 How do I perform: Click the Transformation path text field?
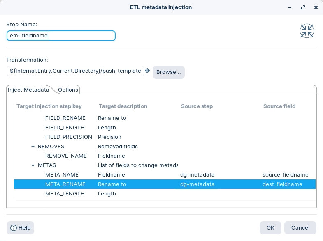coord(75,71)
